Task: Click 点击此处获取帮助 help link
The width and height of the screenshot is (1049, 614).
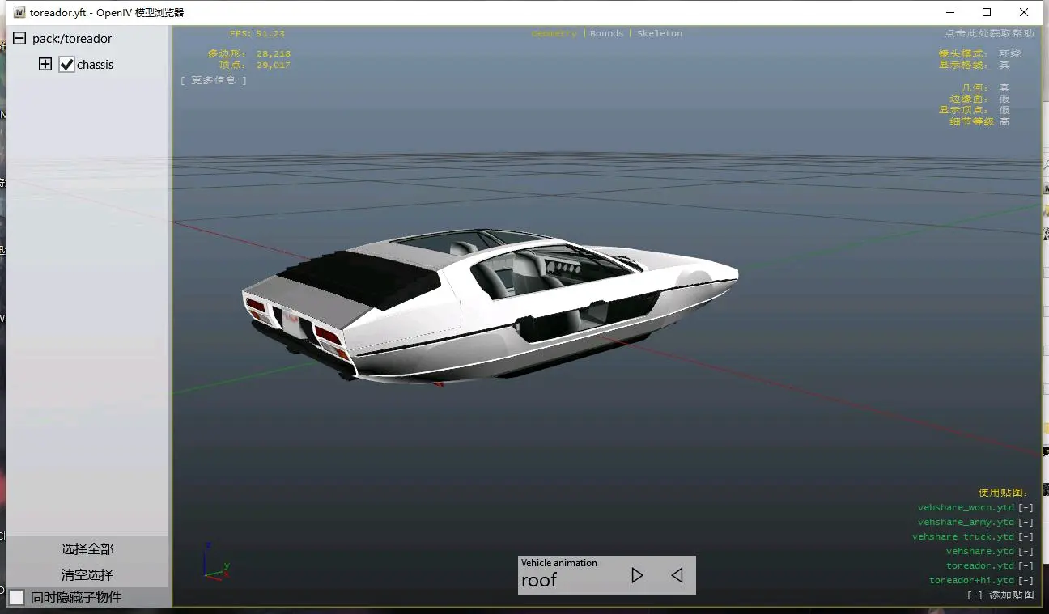Action: tap(989, 34)
